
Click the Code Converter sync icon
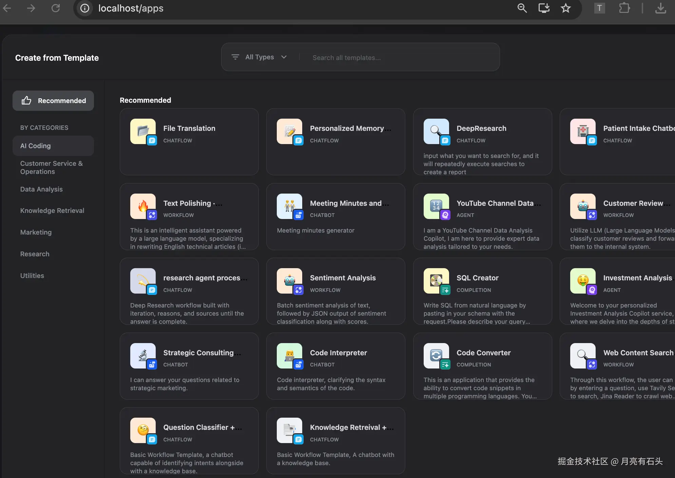tap(436, 355)
